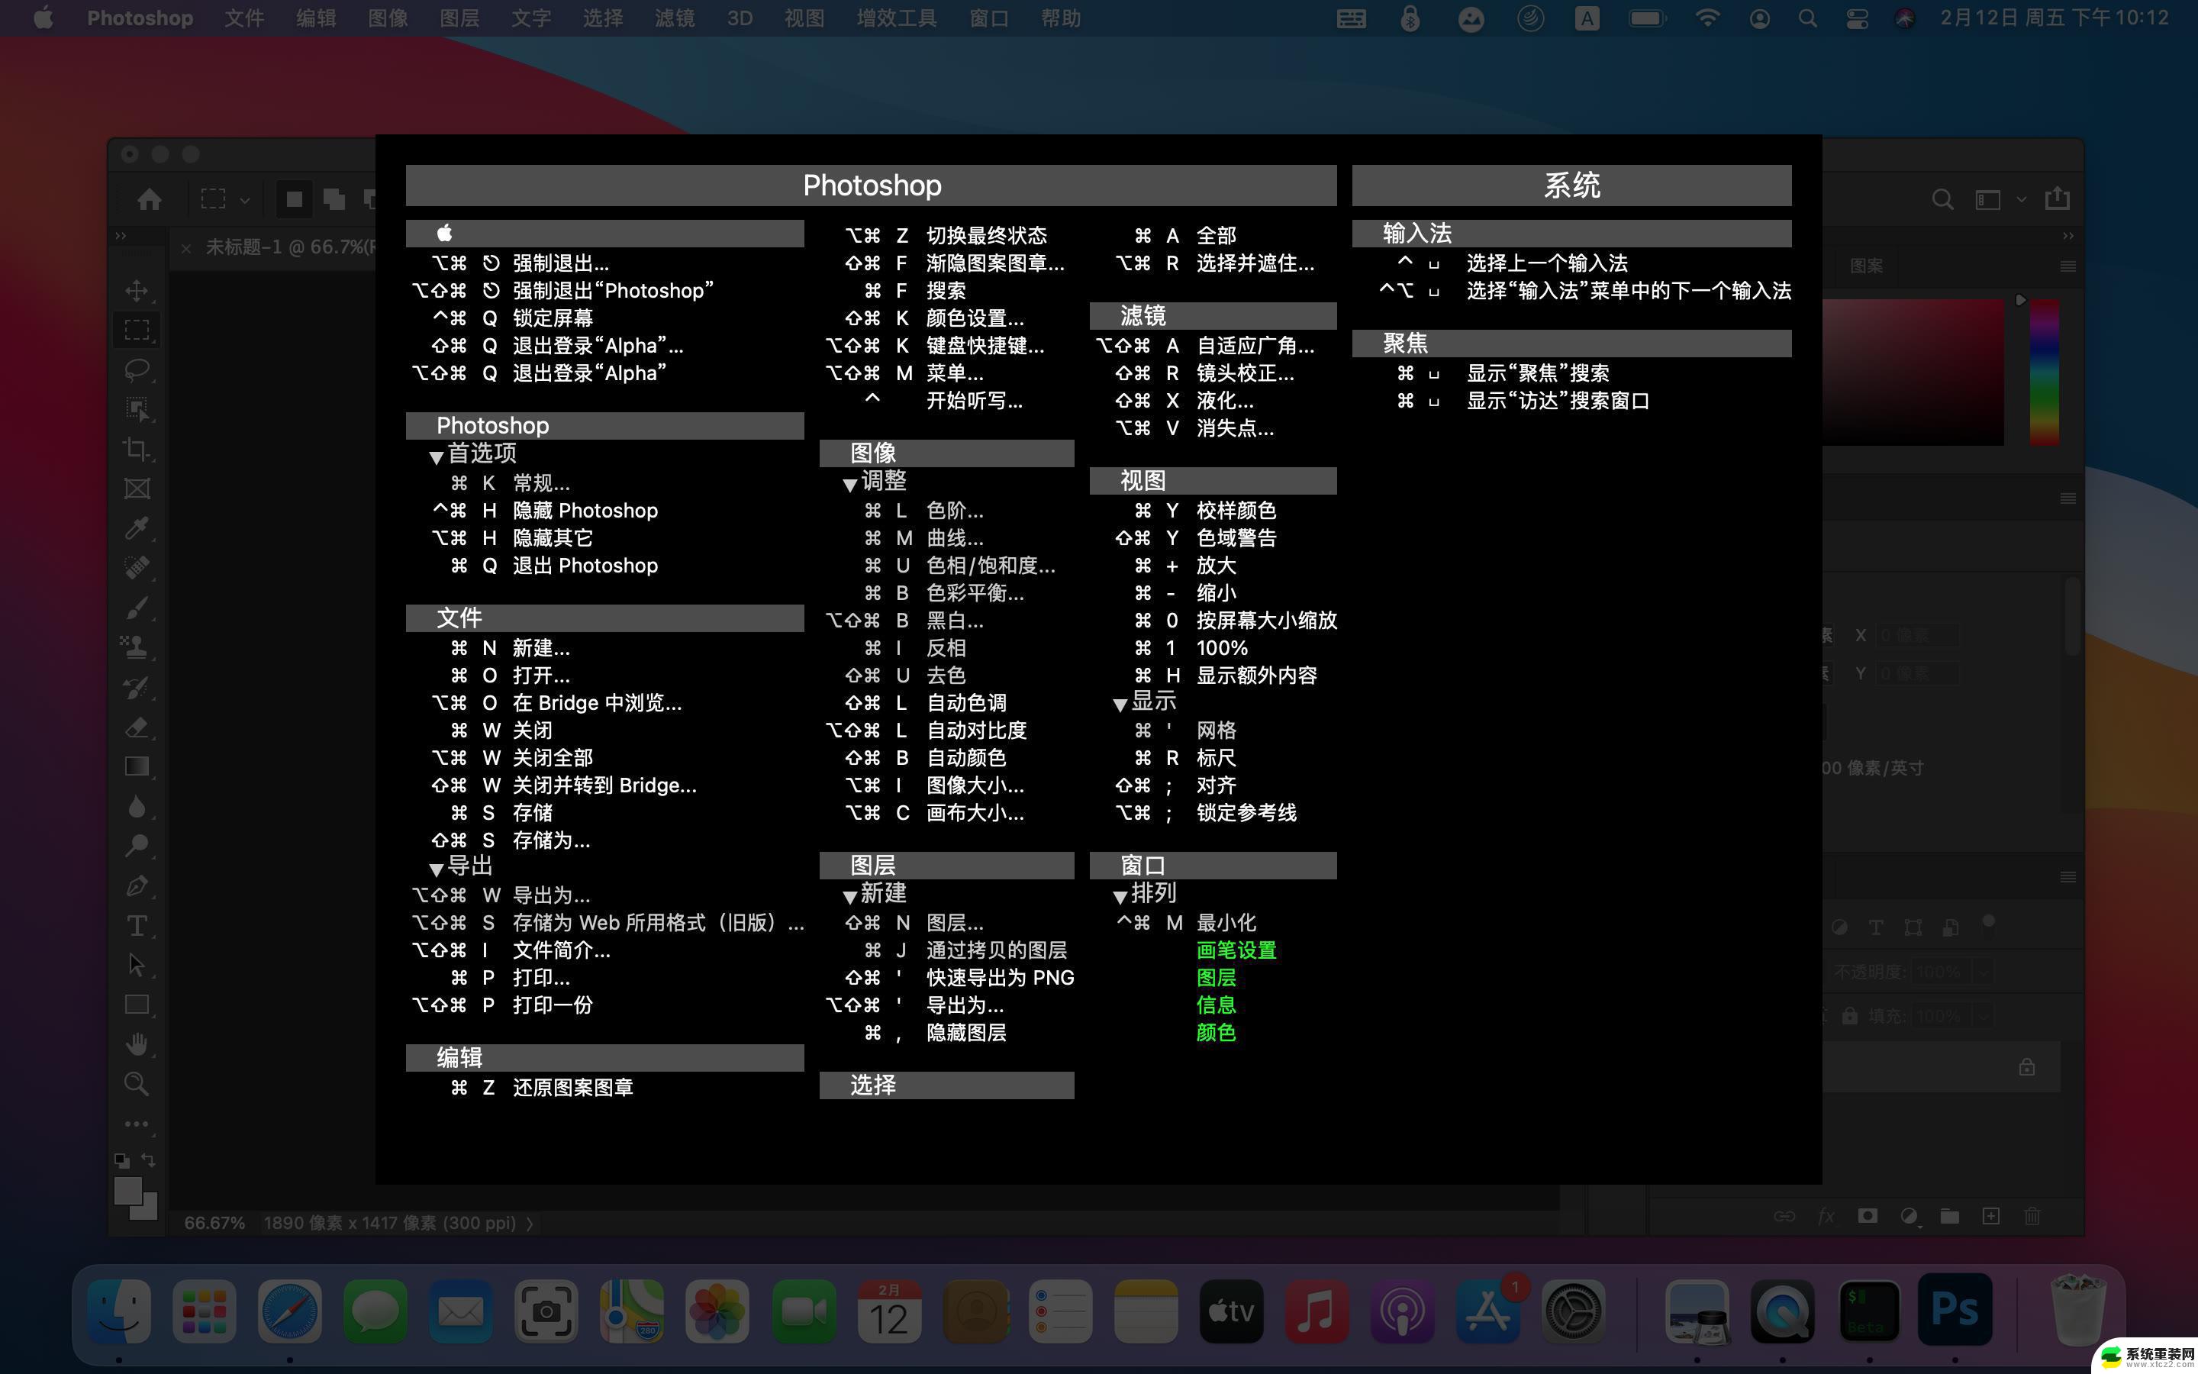Select the Type tool
The width and height of the screenshot is (2198, 1374).
tap(137, 926)
